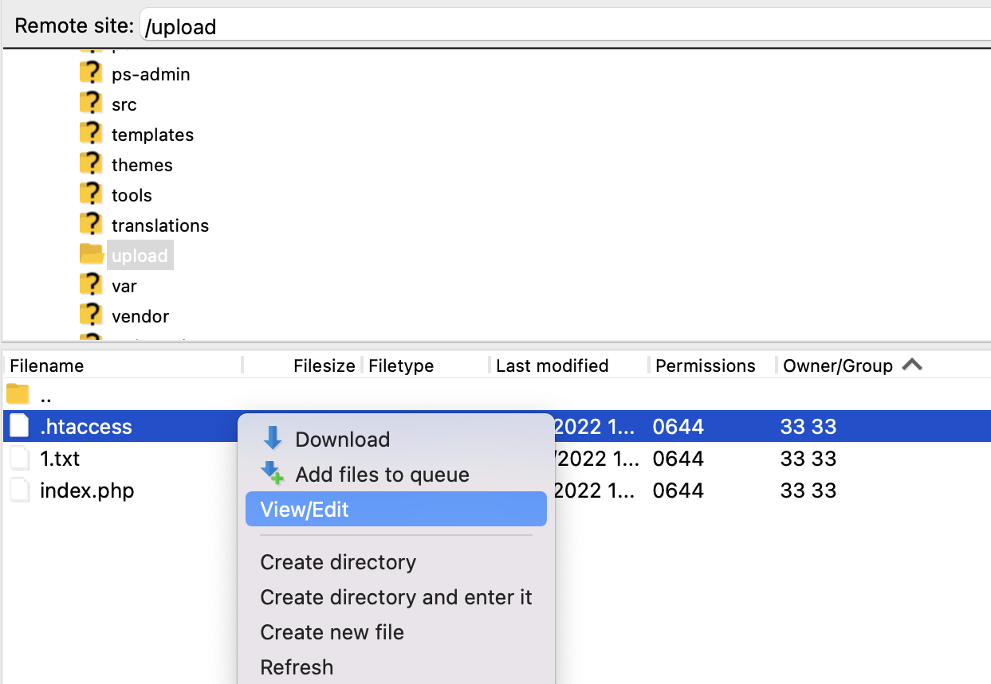Image resolution: width=991 pixels, height=684 pixels.
Task: Click the modified date of 1.txt
Action: [596, 459]
